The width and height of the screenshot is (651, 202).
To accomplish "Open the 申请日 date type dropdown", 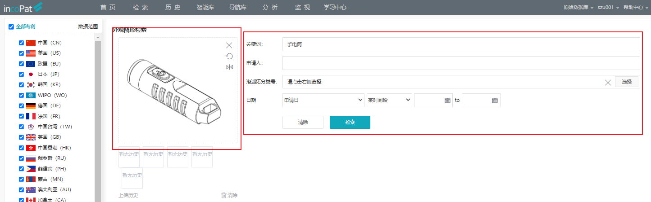I will click(323, 101).
